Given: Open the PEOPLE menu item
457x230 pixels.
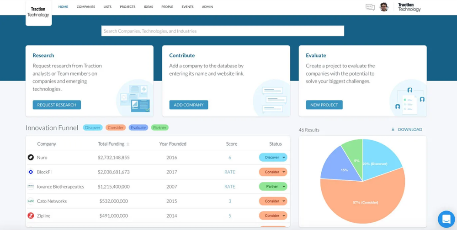Looking at the screenshot, I should 167,7.
